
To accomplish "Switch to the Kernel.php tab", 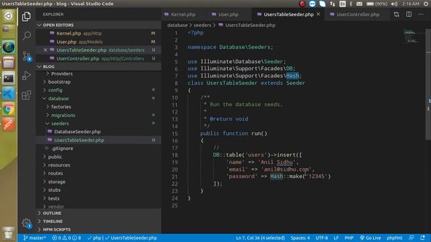I will pos(183,14).
